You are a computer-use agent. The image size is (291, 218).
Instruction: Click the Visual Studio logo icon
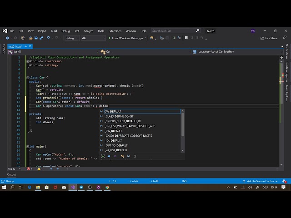[x=5, y=31]
